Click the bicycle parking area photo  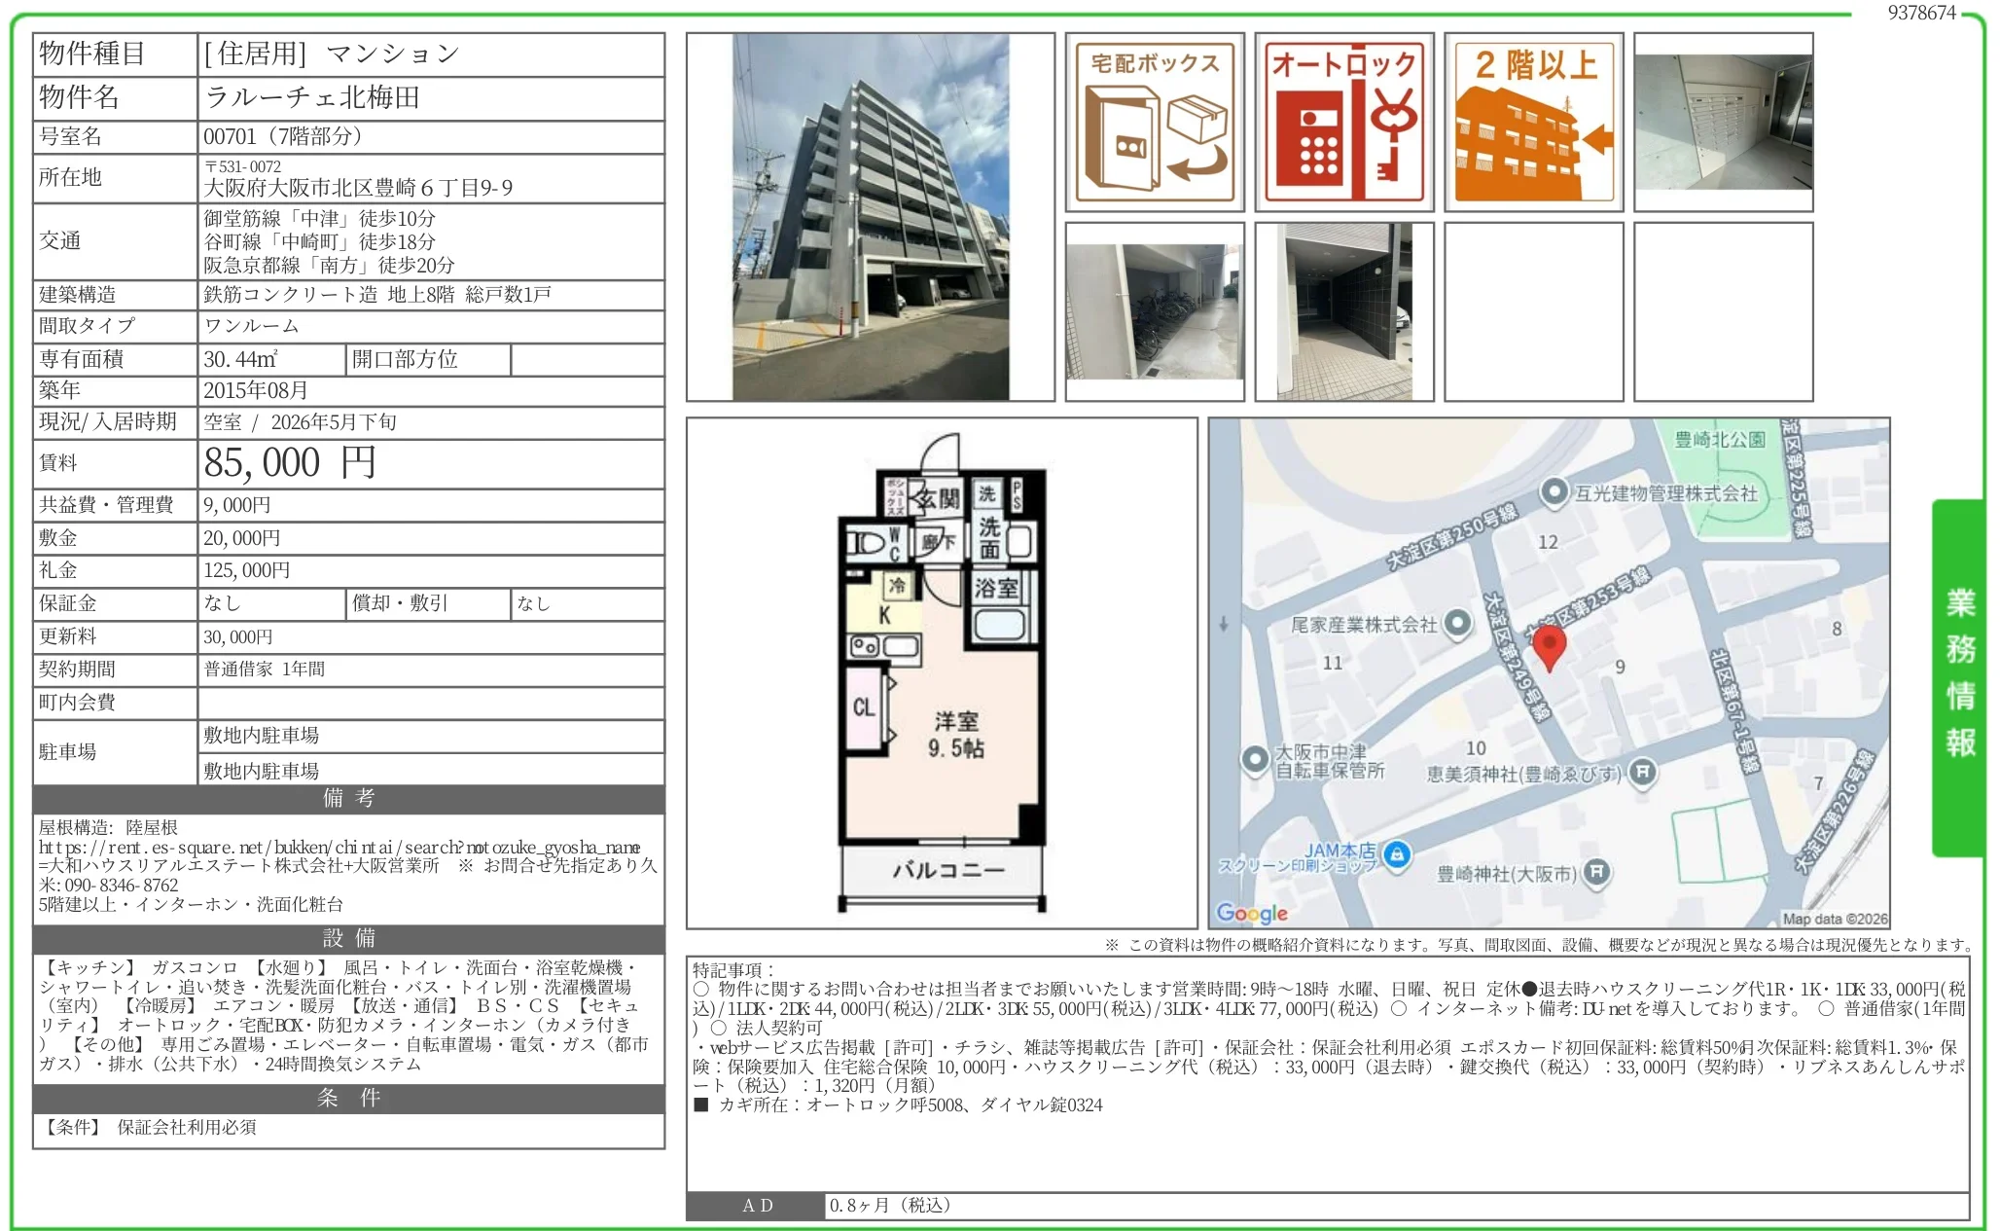[1154, 311]
